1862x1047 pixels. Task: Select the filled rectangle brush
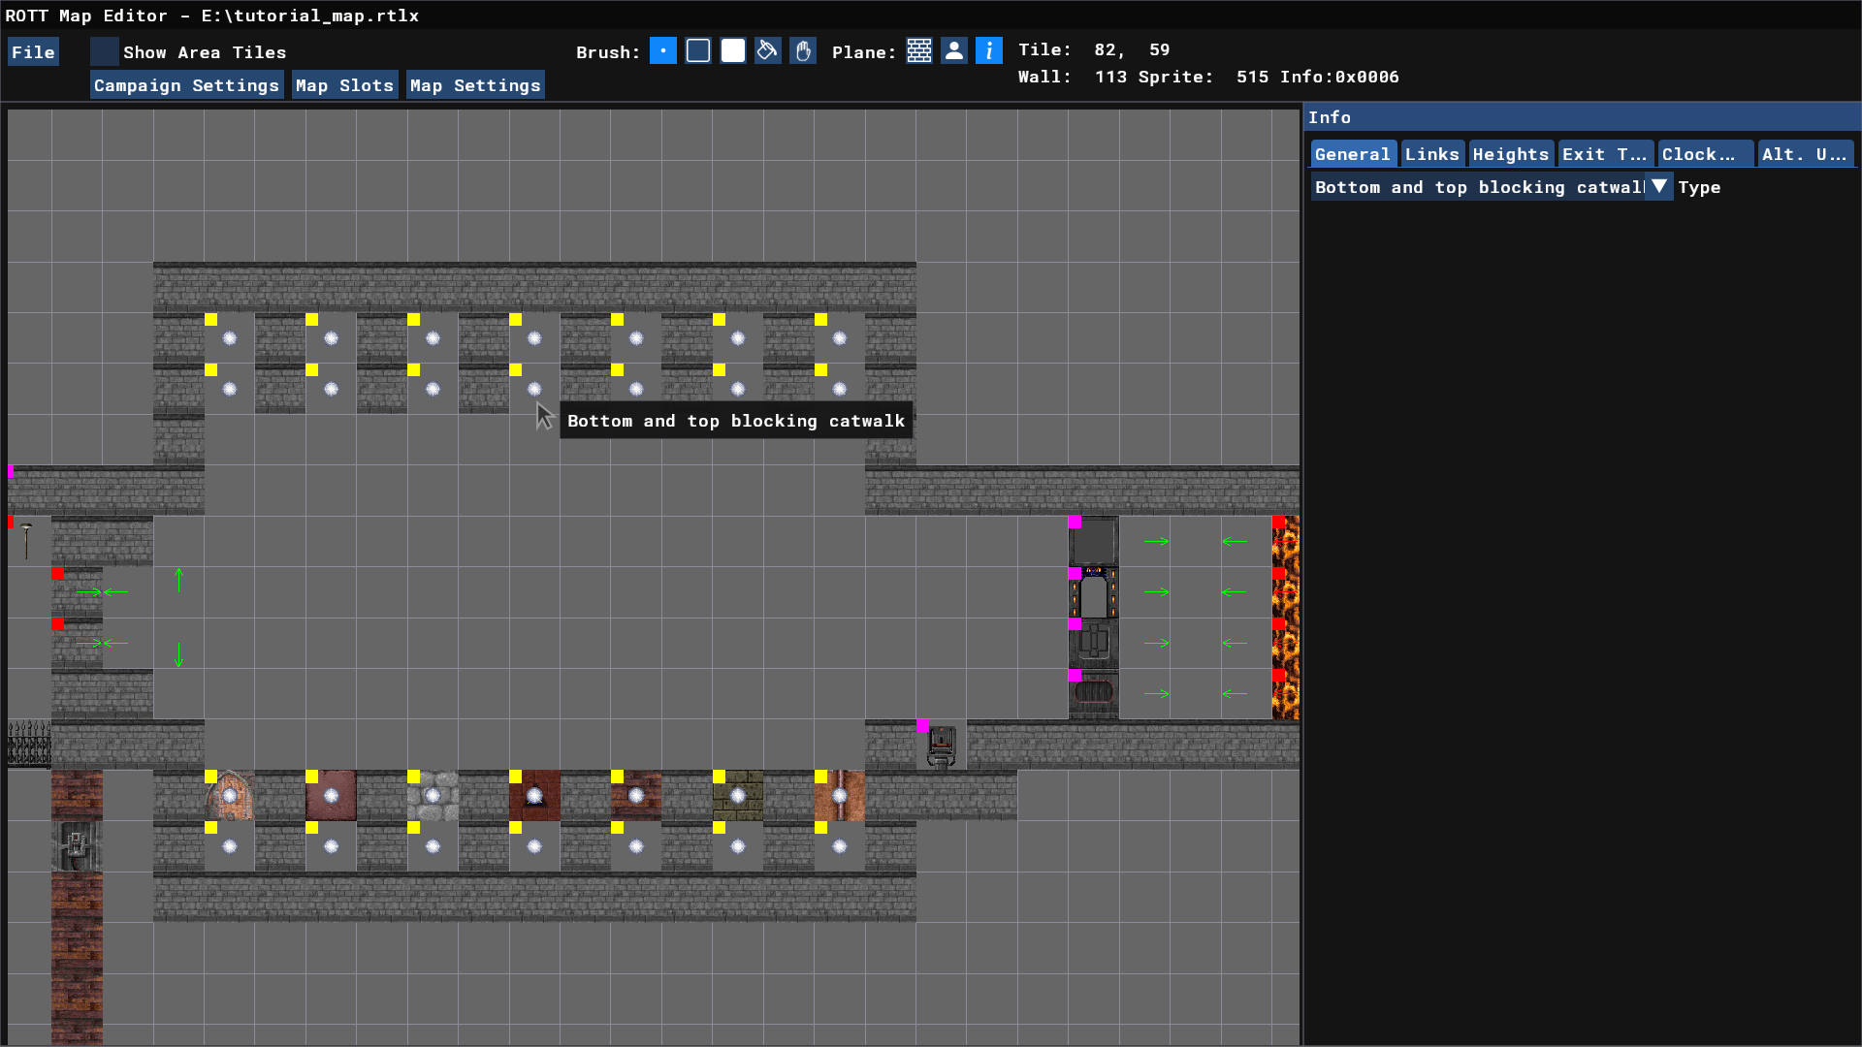733,51
